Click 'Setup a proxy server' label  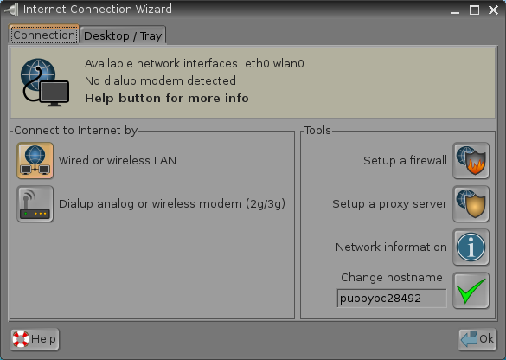click(x=390, y=204)
